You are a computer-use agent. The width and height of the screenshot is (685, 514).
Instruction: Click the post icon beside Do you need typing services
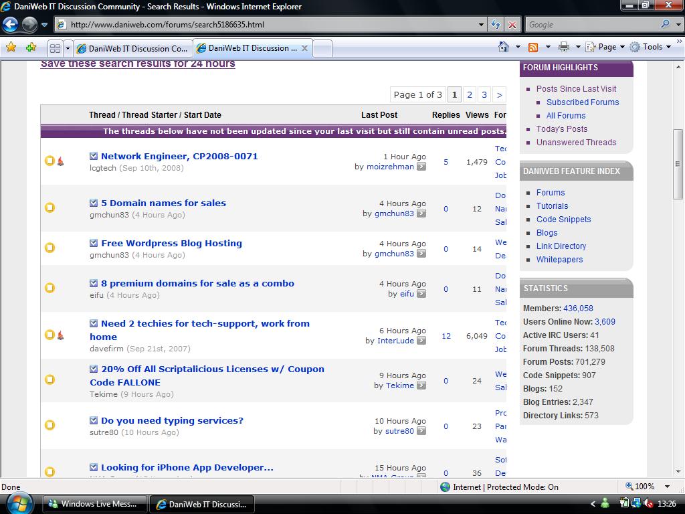(94, 420)
